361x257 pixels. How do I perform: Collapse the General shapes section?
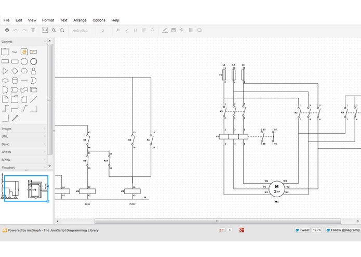(x=23, y=42)
